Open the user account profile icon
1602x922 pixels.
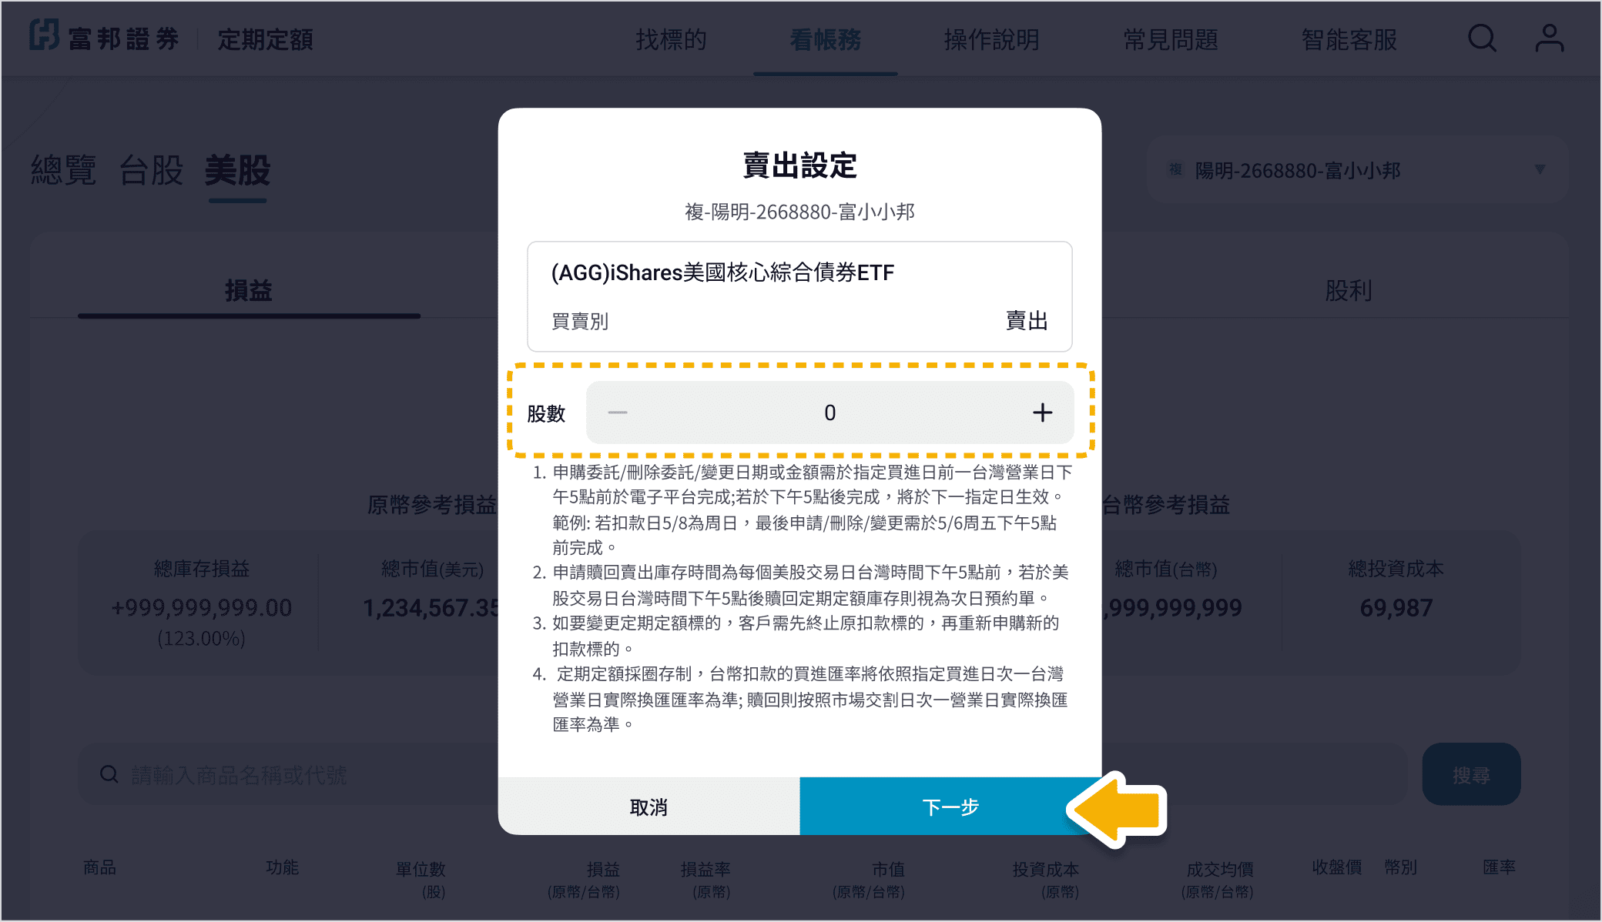pyautogui.click(x=1549, y=38)
